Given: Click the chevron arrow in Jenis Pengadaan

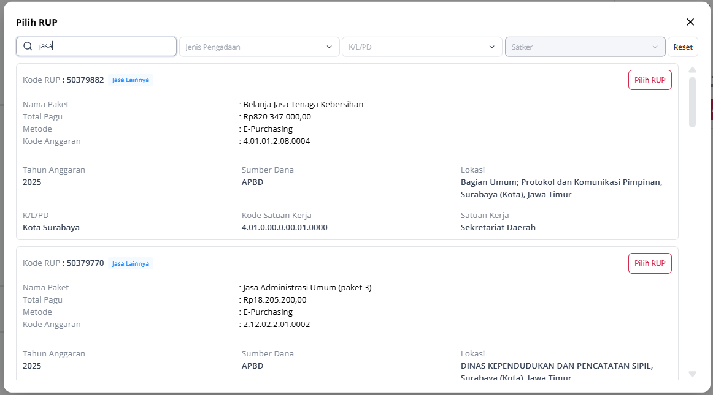Looking at the screenshot, I should (x=330, y=47).
